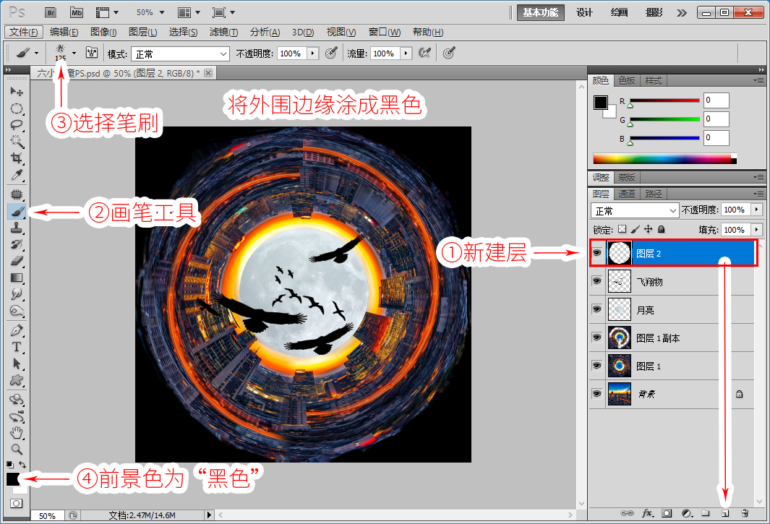Expand the layer blend mode dropdown

[x=635, y=210]
